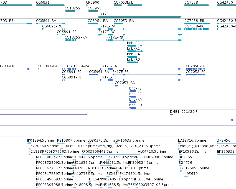Open transcript Pk17E-RC label
Viewport: 236px width, 189px height.
[107, 32]
